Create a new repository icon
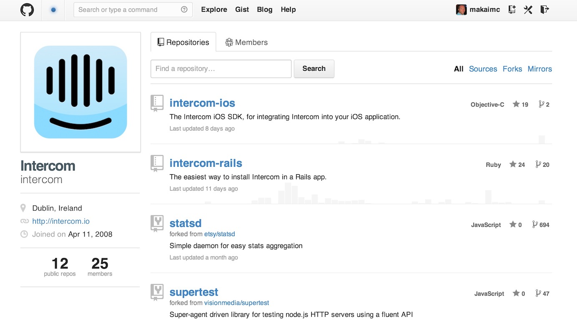This screenshot has width=577, height=321. coord(512,10)
